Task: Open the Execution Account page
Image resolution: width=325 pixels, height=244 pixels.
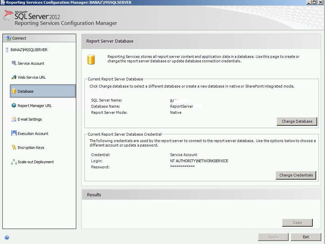Action: click(33, 134)
